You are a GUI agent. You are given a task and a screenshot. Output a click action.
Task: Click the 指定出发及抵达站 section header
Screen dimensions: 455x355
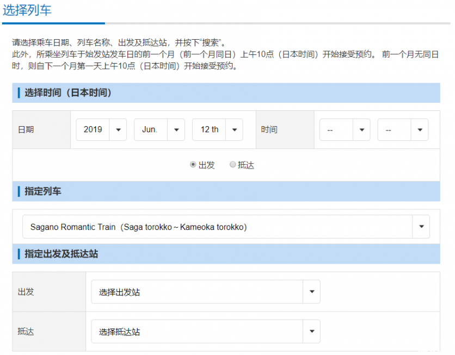click(x=226, y=254)
